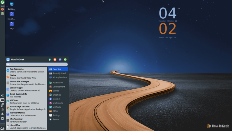
Task: Click the blue switch users icon
Action: point(60,59)
